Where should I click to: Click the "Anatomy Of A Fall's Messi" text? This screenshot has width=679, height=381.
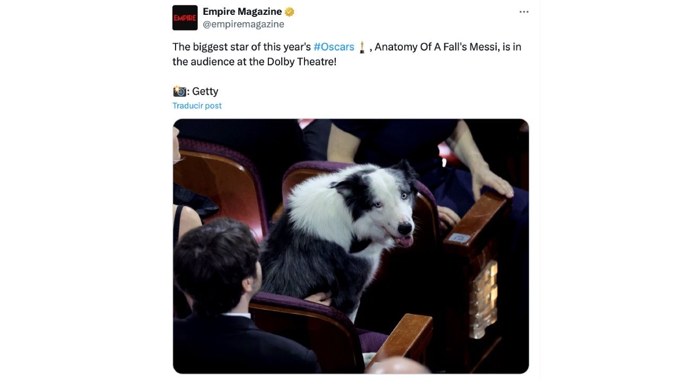pos(437,47)
